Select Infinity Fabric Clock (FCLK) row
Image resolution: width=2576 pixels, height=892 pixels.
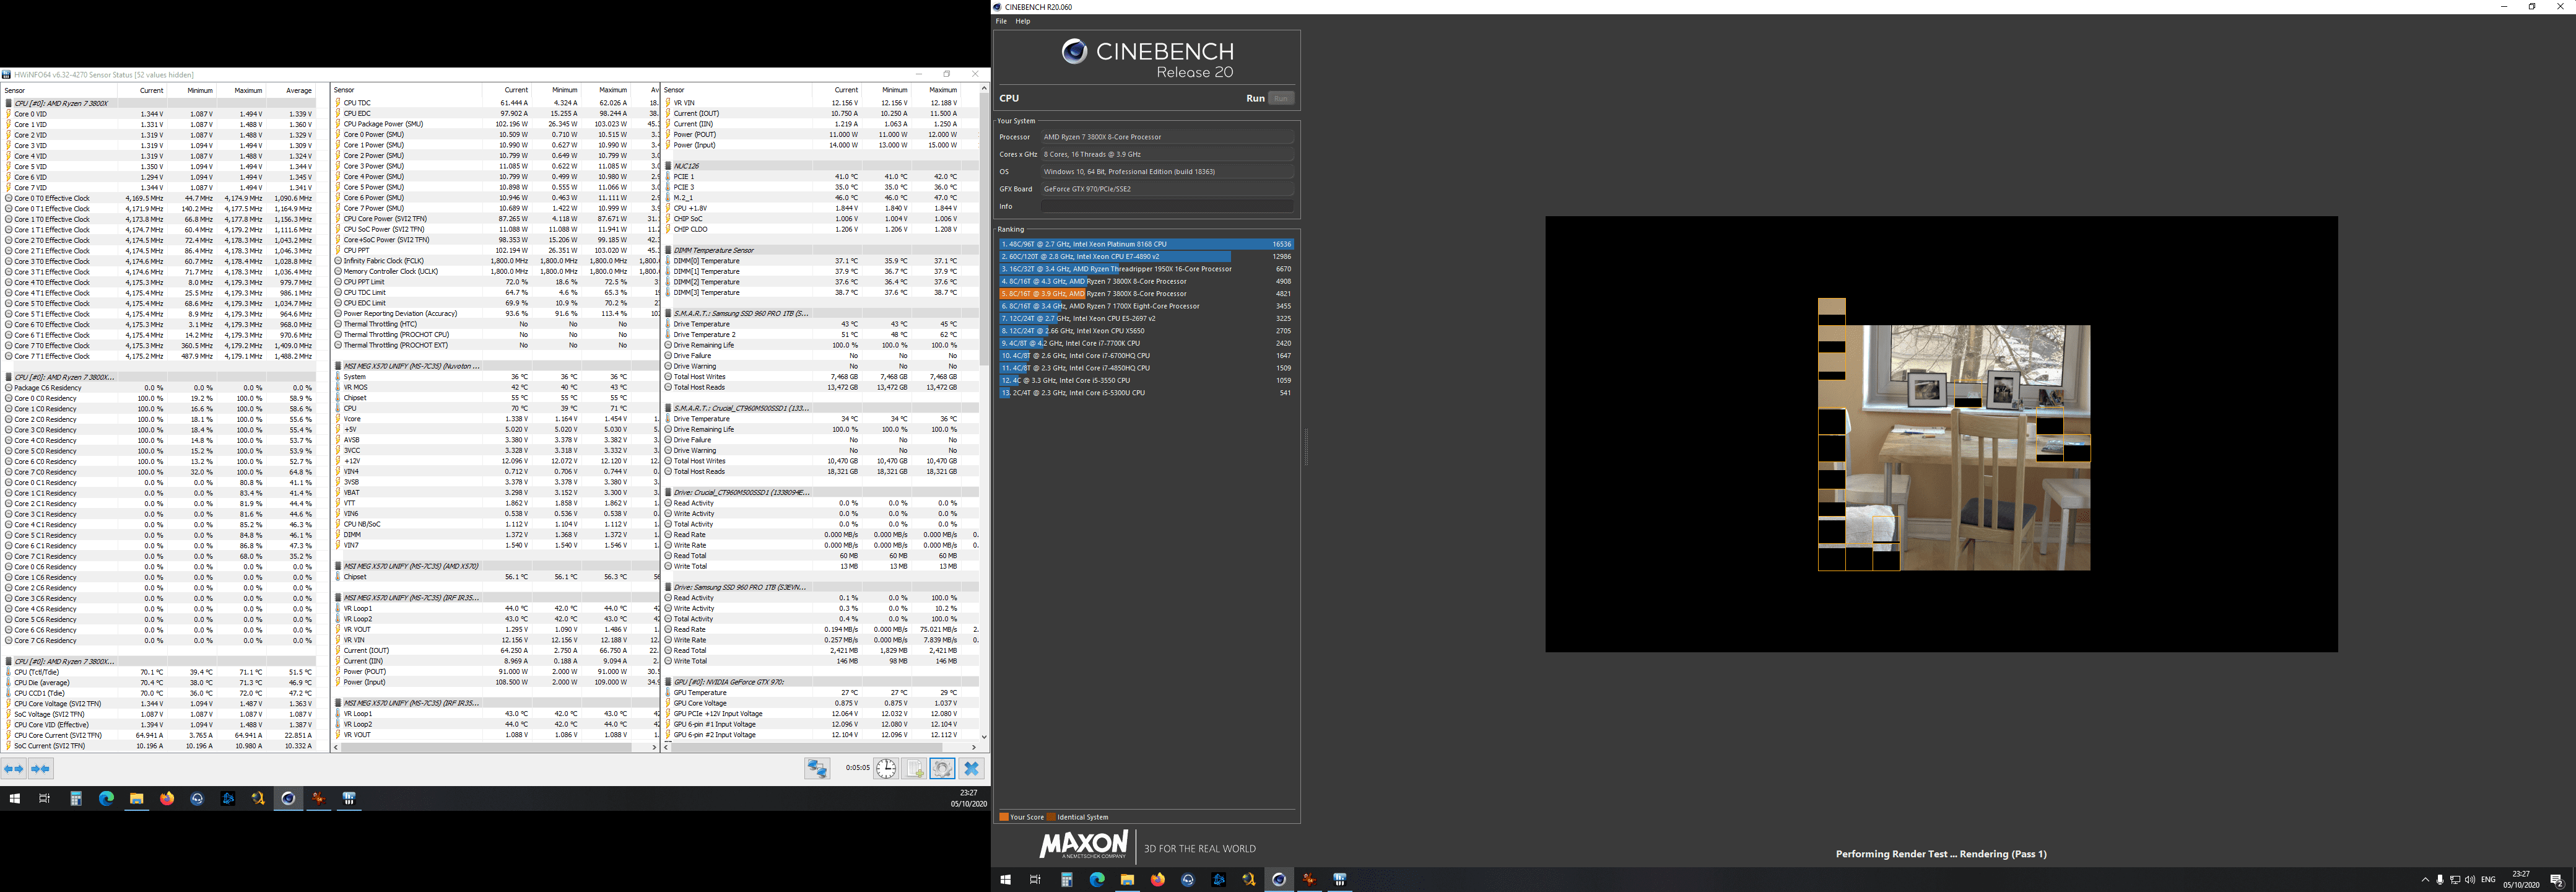click(496, 261)
